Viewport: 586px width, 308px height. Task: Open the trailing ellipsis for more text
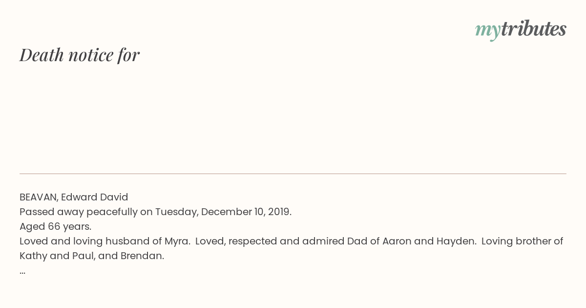pos(22,273)
